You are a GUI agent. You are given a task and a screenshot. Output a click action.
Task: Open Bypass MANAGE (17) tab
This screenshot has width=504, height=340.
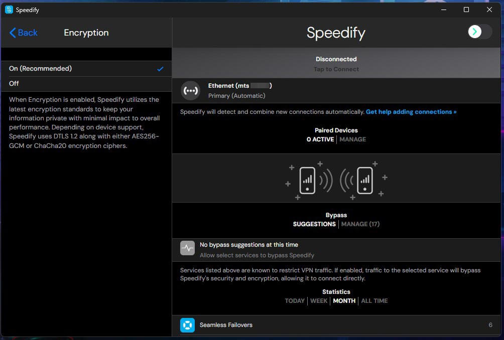pyautogui.click(x=360, y=224)
